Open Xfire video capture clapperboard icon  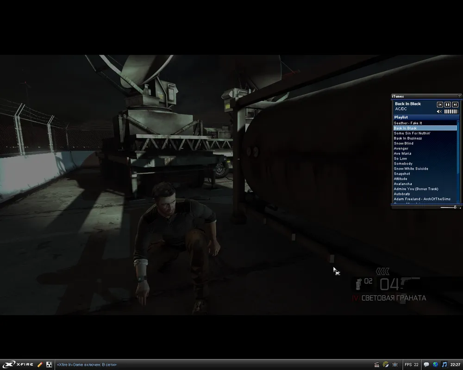pos(377,364)
